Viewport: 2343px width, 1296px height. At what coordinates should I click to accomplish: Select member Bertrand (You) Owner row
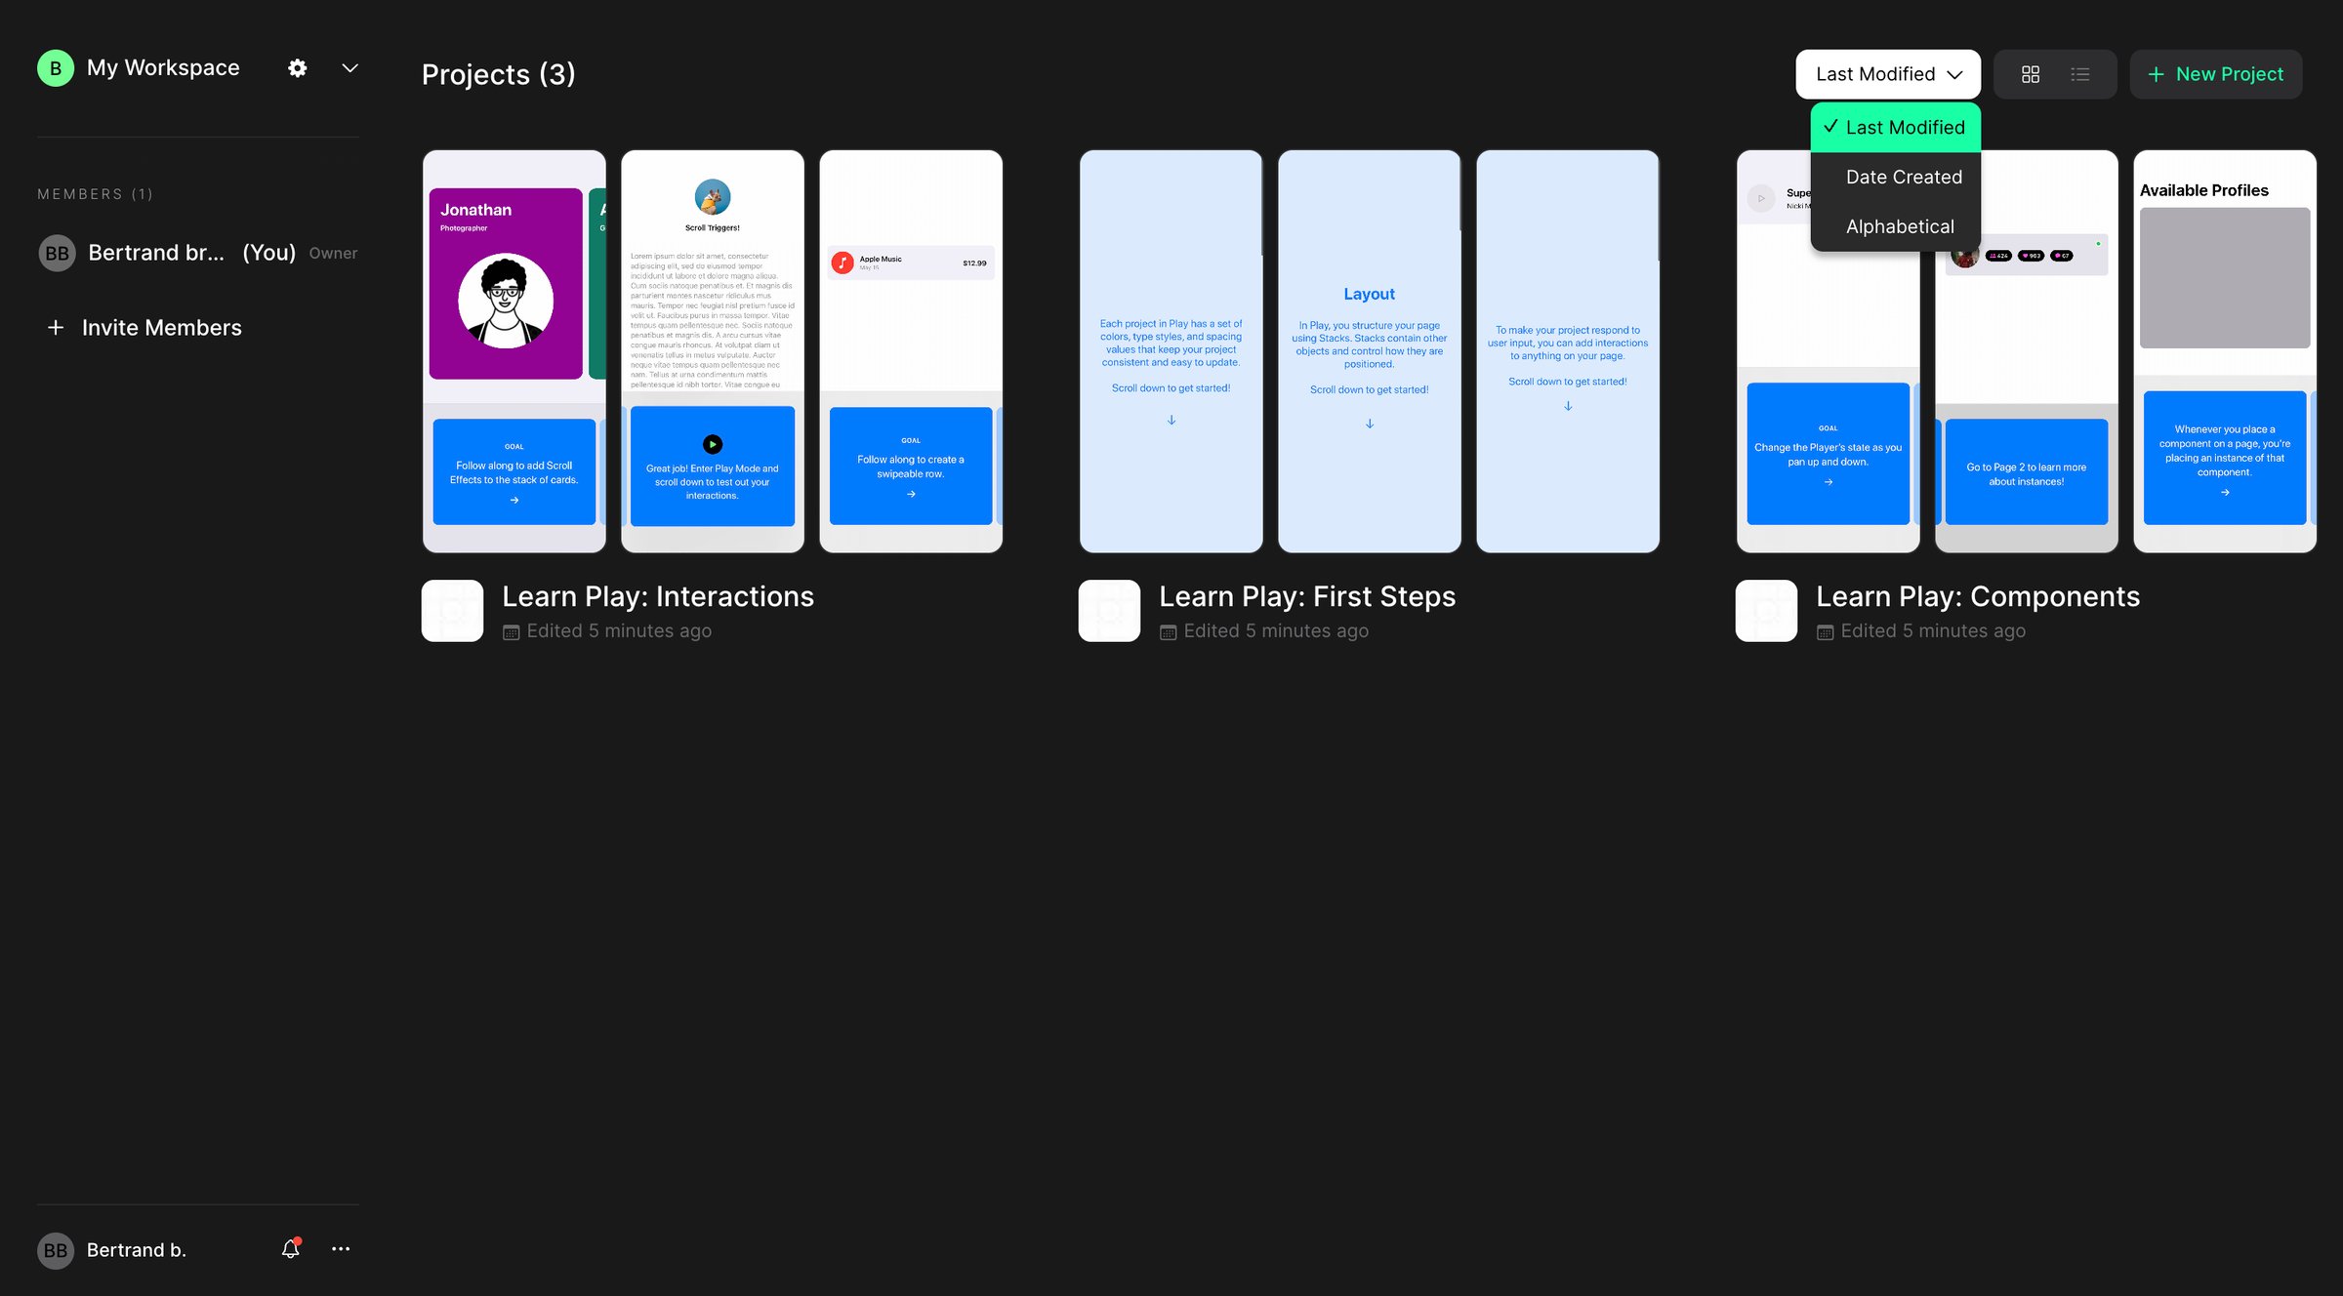click(x=198, y=253)
